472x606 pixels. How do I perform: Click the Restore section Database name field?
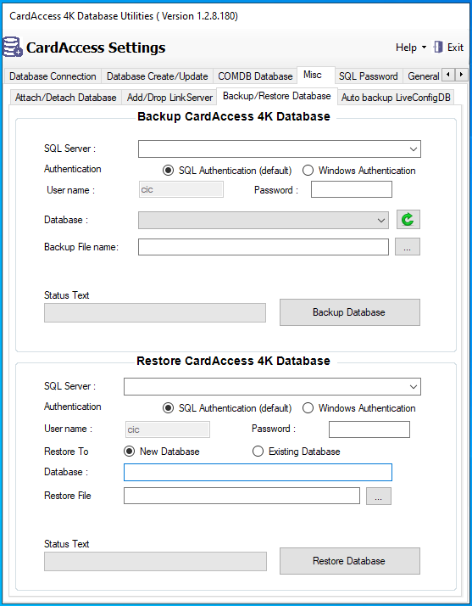coord(258,472)
